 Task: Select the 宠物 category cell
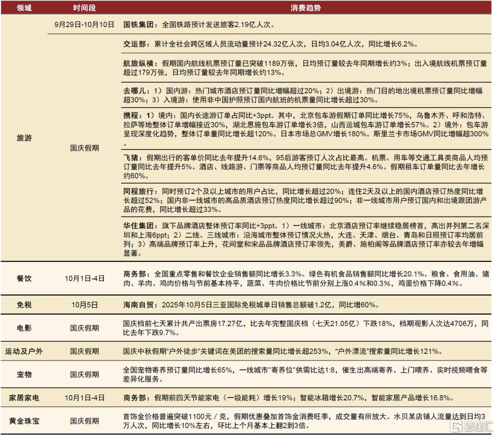click(24, 374)
